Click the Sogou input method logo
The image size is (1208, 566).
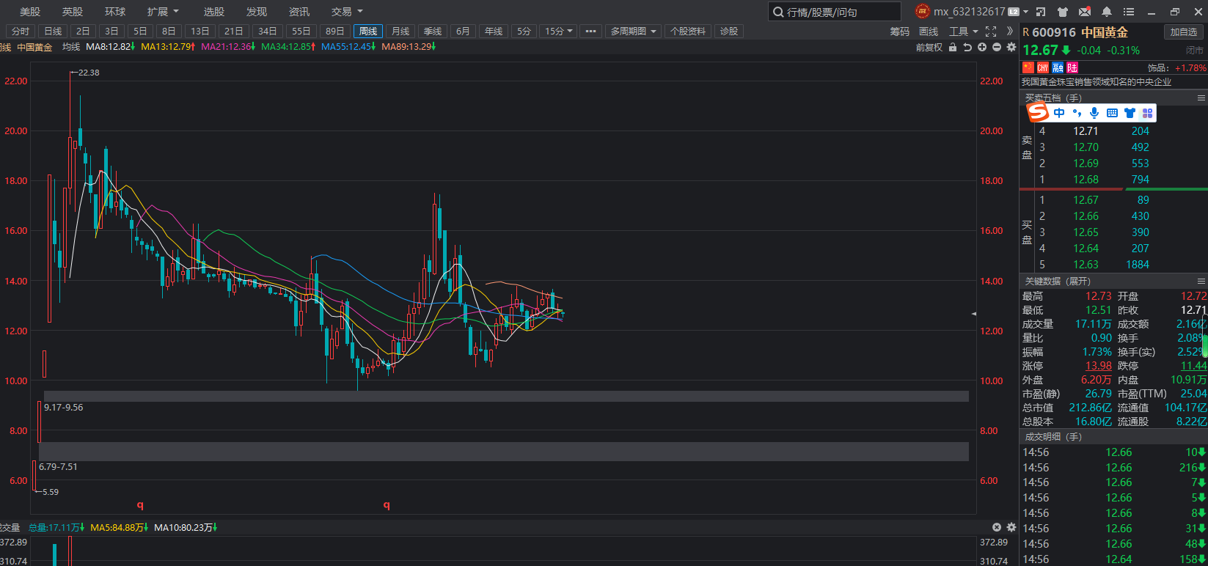click(1038, 112)
